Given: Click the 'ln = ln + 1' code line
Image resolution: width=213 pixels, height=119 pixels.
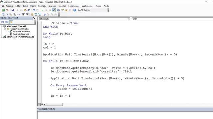Looking at the screenshot, I should (x=60, y=96).
